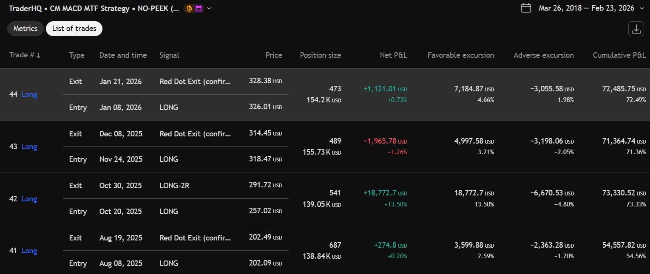Open the trade 42 Long link
The image size is (650, 274).
(29, 199)
